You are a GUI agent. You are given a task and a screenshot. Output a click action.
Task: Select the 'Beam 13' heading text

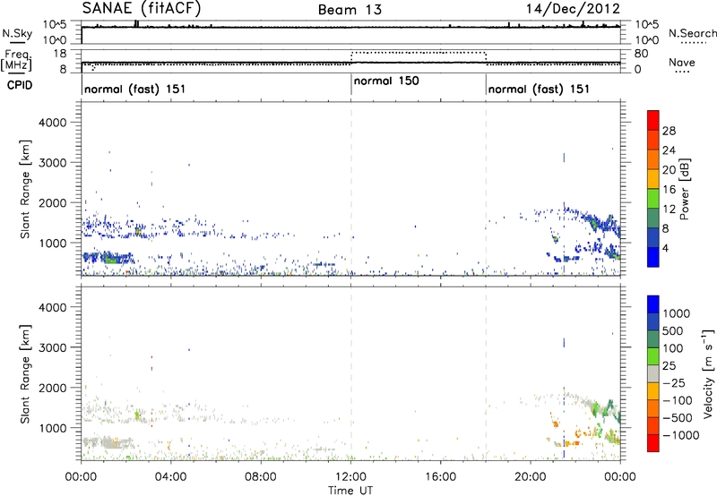click(x=350, y=10)
